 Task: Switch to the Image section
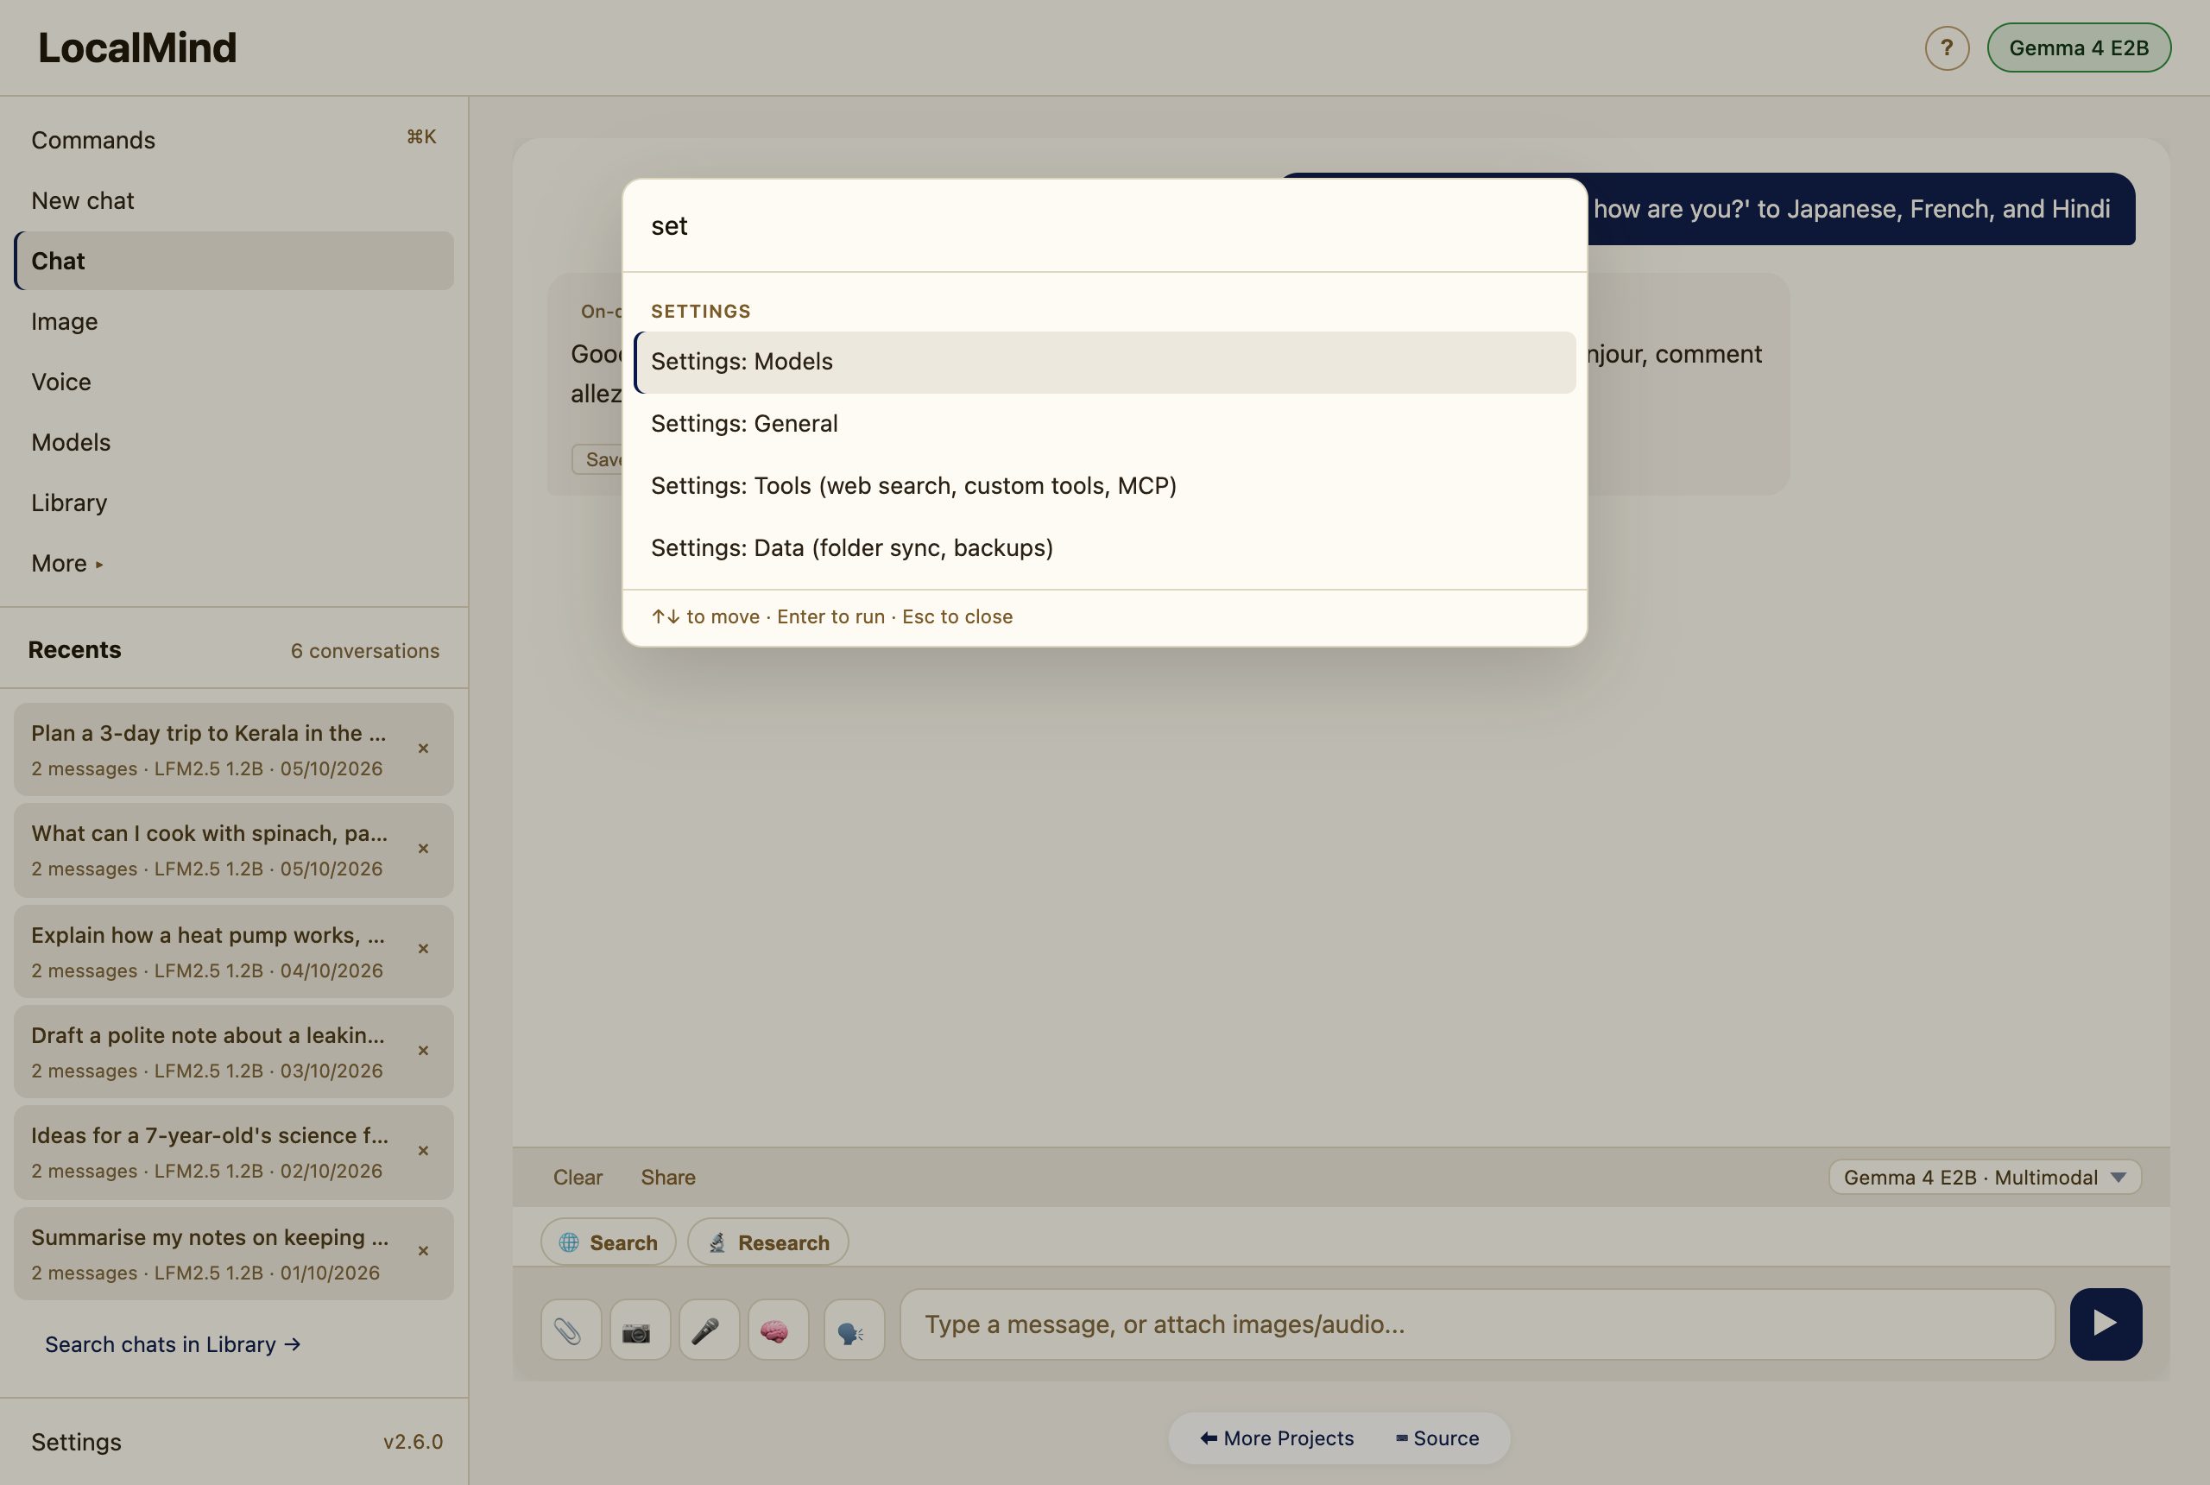[x=234, y=322]
